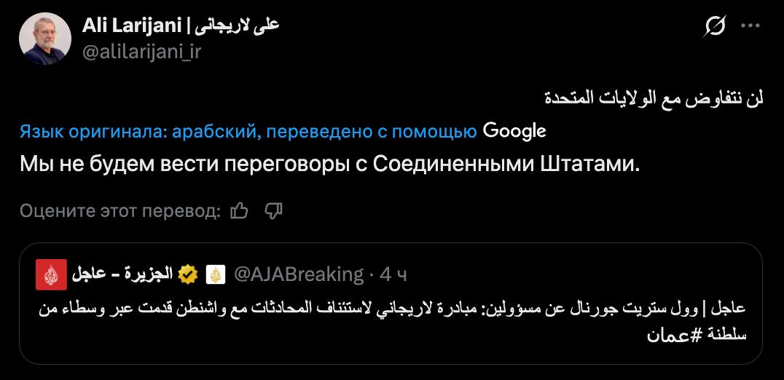Click the gold verified badge
This screenshot has width=784, height=380.
point(188,274)
